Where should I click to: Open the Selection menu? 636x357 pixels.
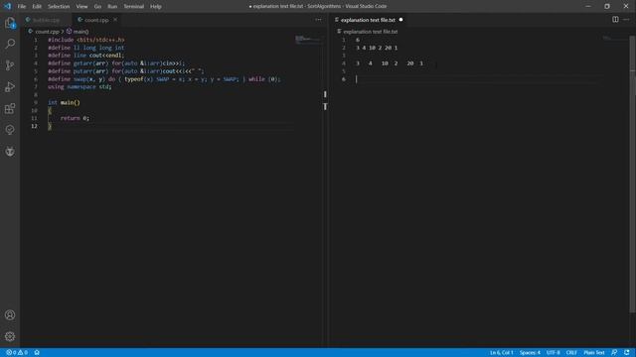tap(59, 7)
